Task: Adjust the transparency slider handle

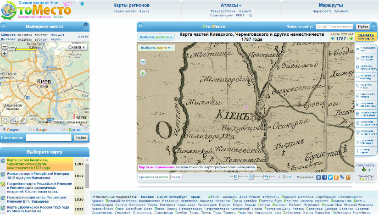Action: [266, 177]
